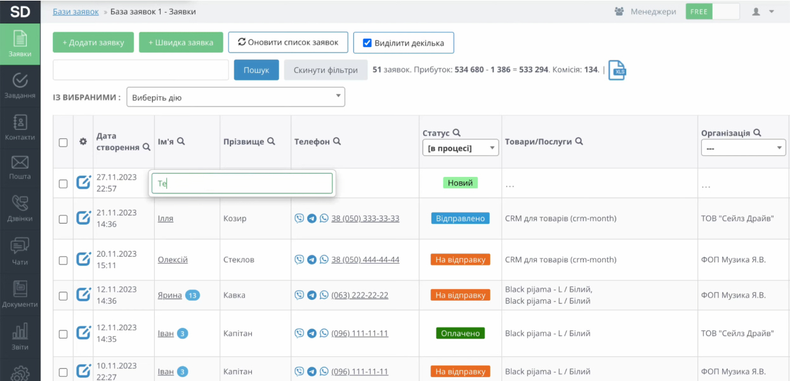
Task: Edit the order for Олексій Стеклов
Action: [84, 259]
